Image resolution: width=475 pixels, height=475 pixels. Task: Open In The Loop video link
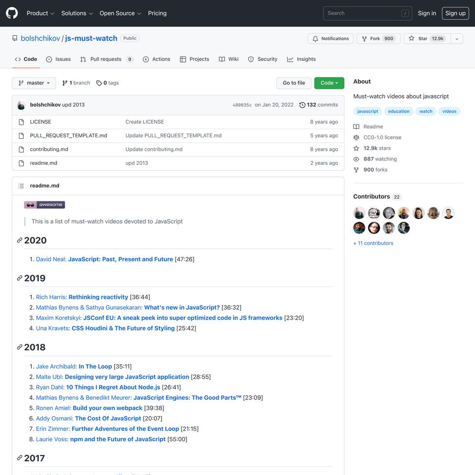(95, 367)
